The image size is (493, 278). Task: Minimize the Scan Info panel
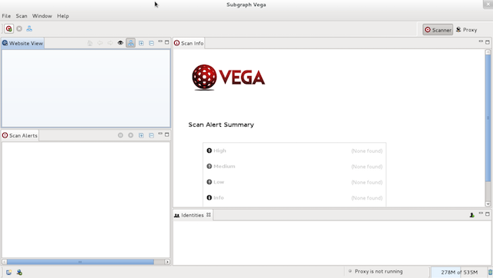point(481,41)
